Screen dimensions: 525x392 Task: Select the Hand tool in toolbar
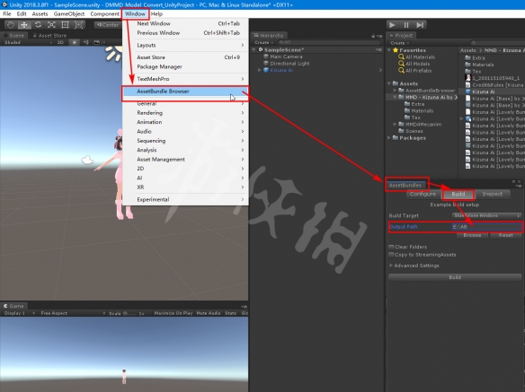11,25
